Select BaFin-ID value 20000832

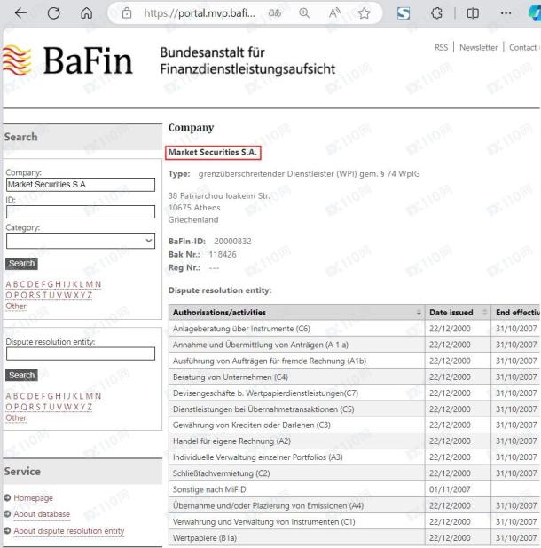click(x=232, y=242)
